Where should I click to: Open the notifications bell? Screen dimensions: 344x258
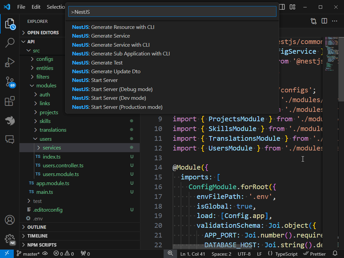(335, 253)
